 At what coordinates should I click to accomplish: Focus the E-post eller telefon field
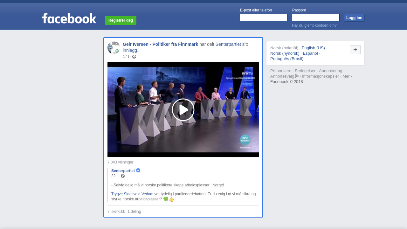(264, 18)
